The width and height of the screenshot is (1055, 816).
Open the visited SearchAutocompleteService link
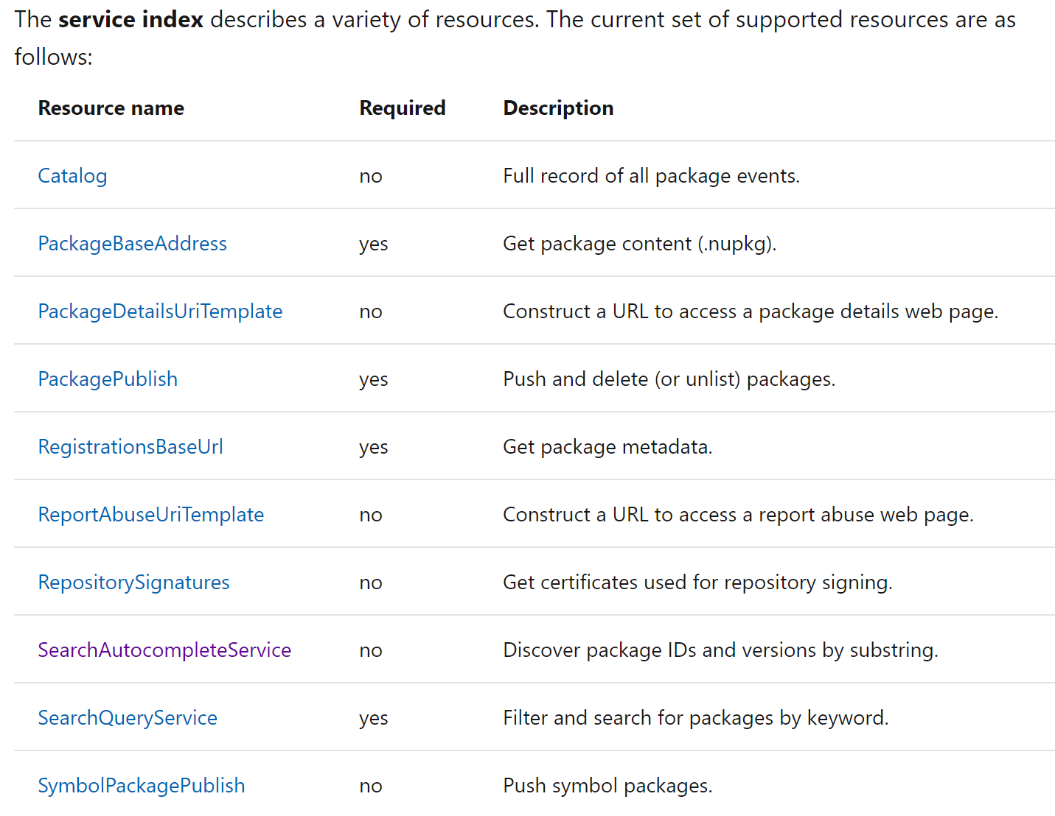(164, 650)
